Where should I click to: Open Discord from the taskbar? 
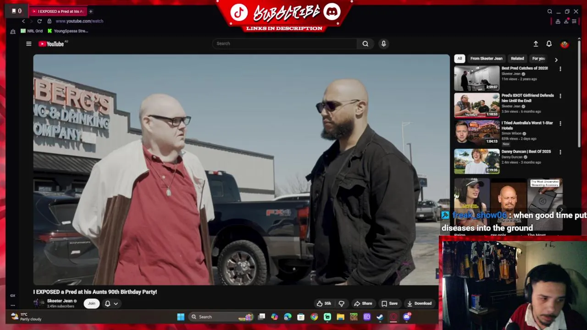click(407, 317)
